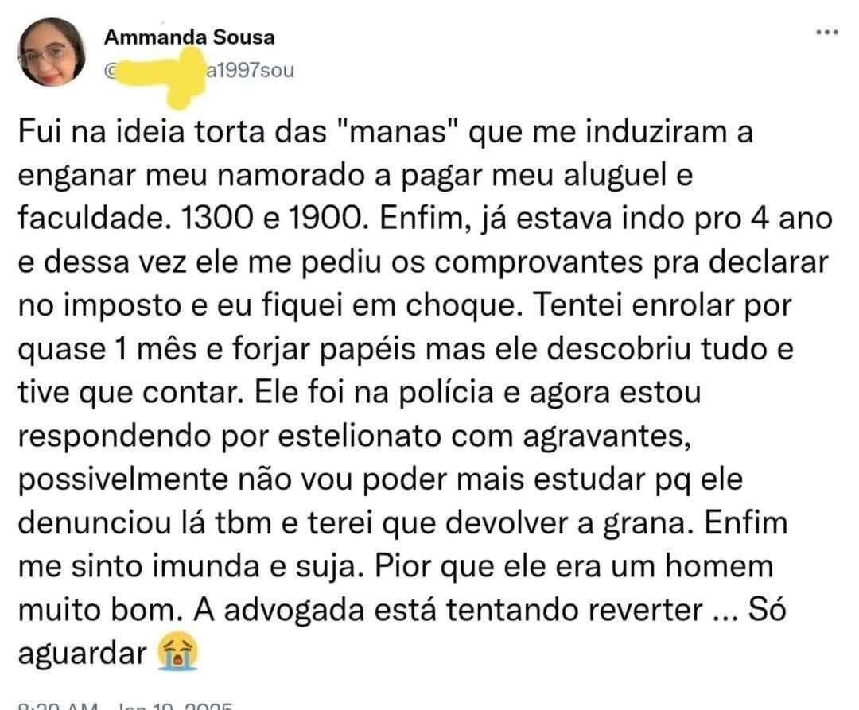Click the word "imposto" in the tweet
The width and height of the screenshot is (859, 710).
pyautogui.click(x=122, y=307)
